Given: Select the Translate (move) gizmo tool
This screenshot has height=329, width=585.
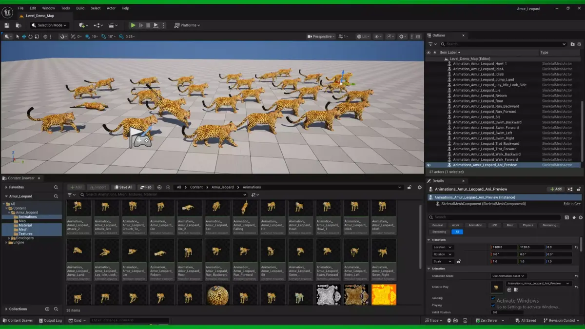Looking at the screenshot, I should click(24, 37).
